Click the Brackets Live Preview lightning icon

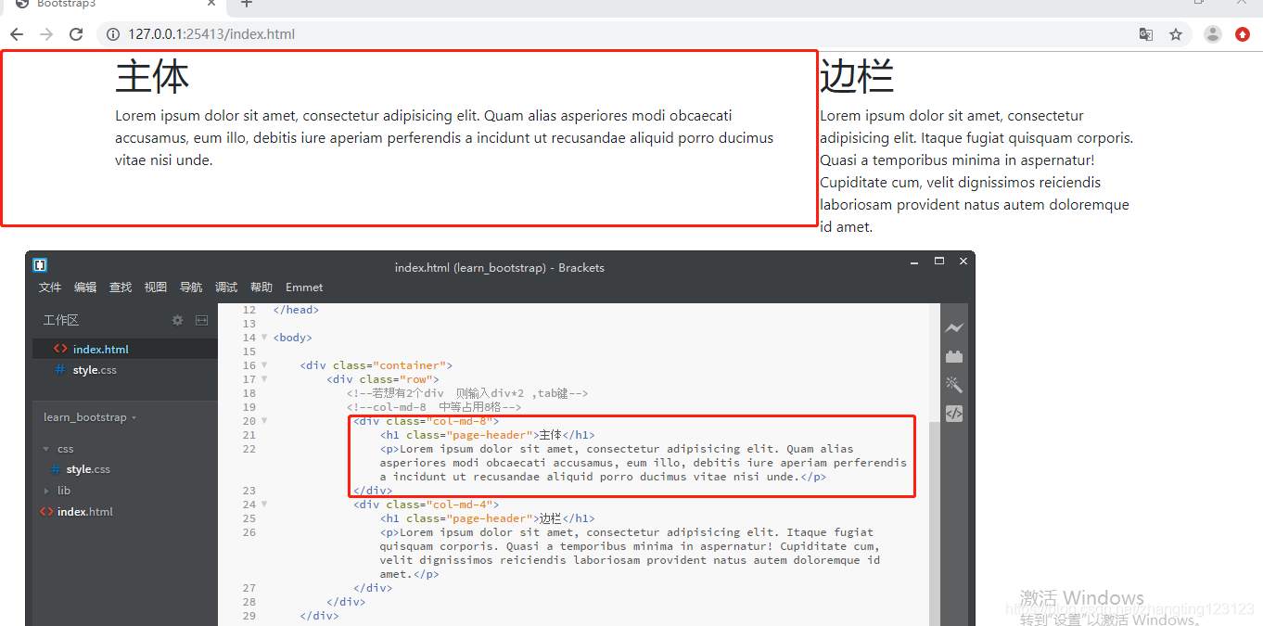(x=954, y=327)
